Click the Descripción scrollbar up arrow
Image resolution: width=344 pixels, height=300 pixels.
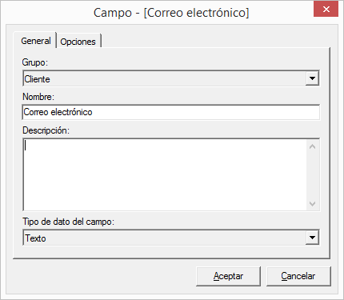[313, 146]
